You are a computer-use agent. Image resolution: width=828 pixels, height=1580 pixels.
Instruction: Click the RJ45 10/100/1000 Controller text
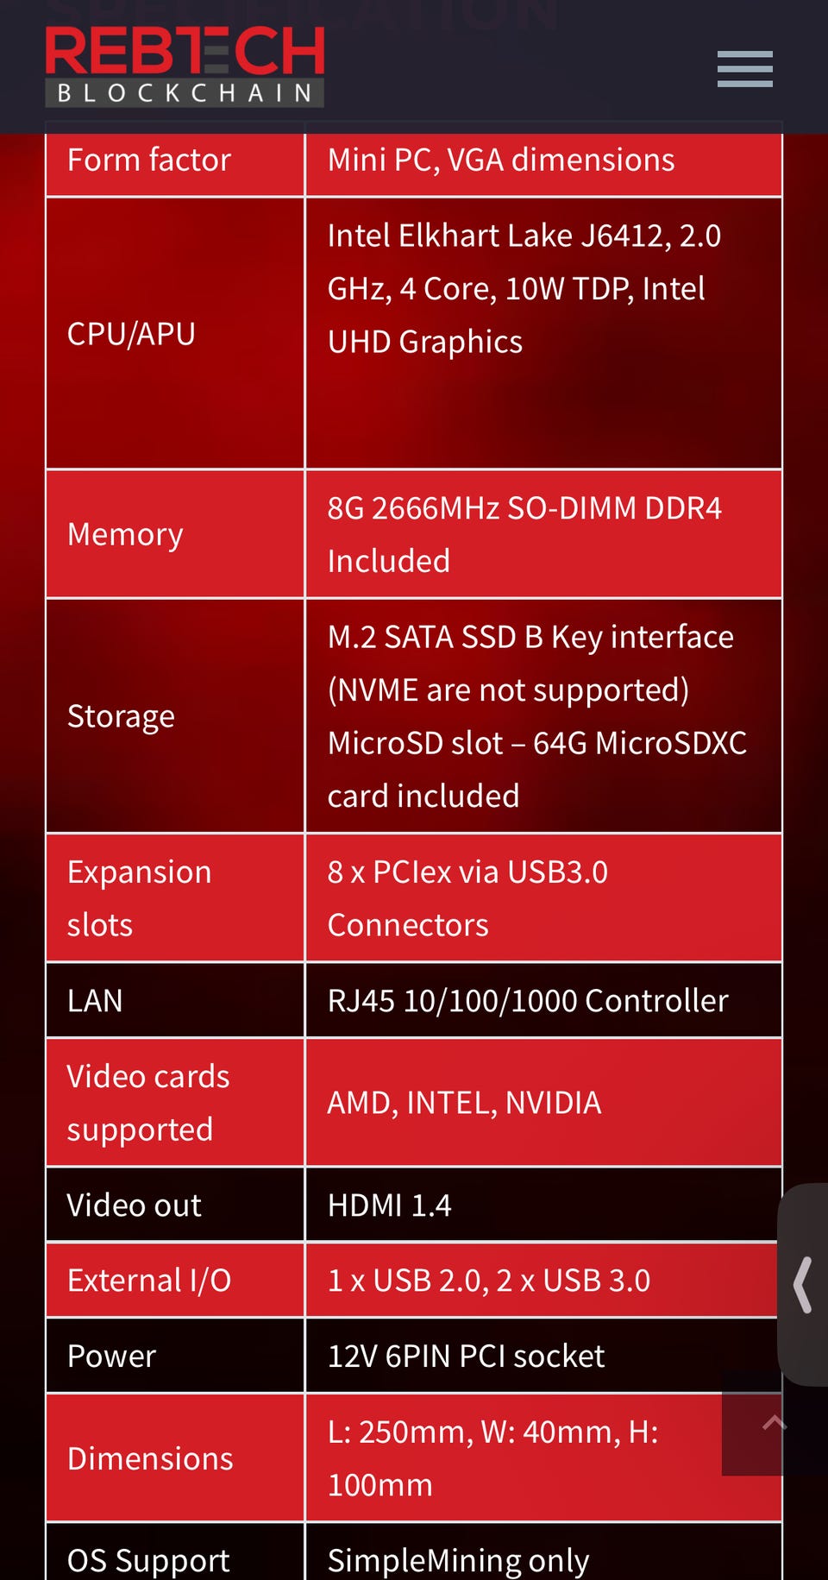[x=528, y=1001]
